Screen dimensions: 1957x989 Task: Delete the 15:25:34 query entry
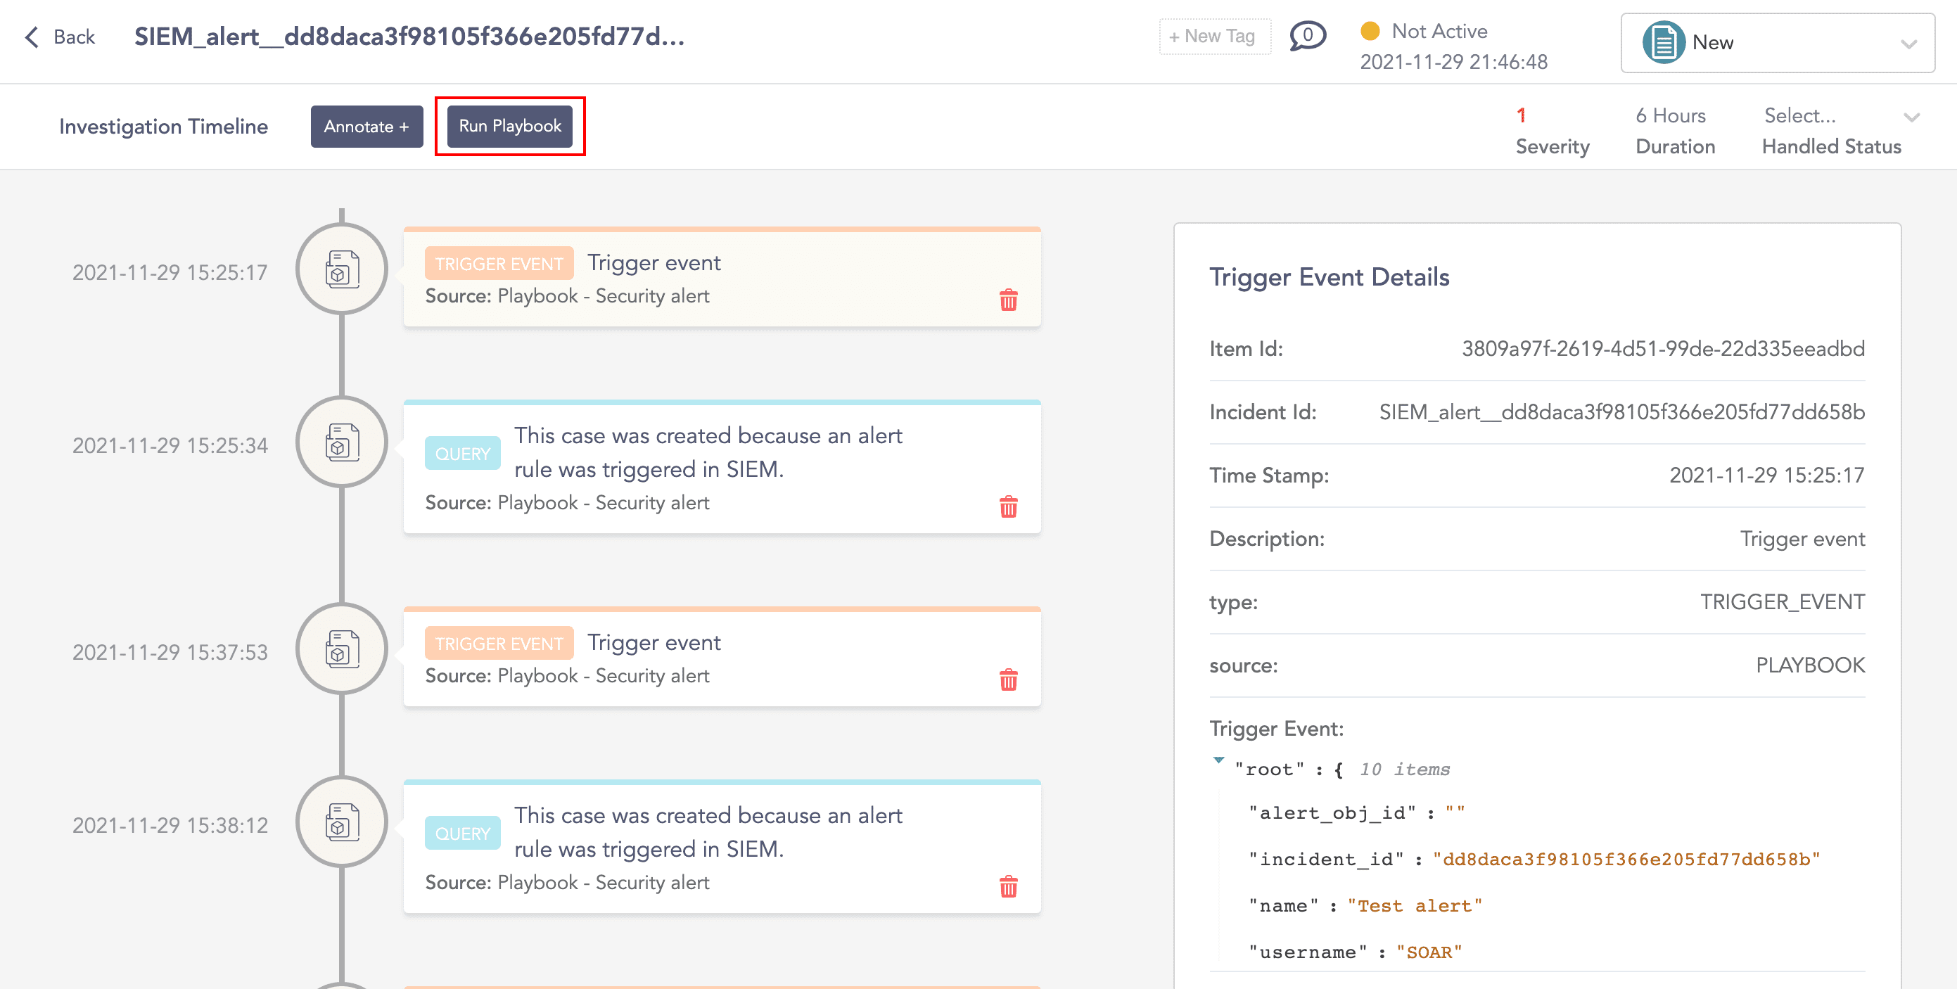coord(1008,506)
